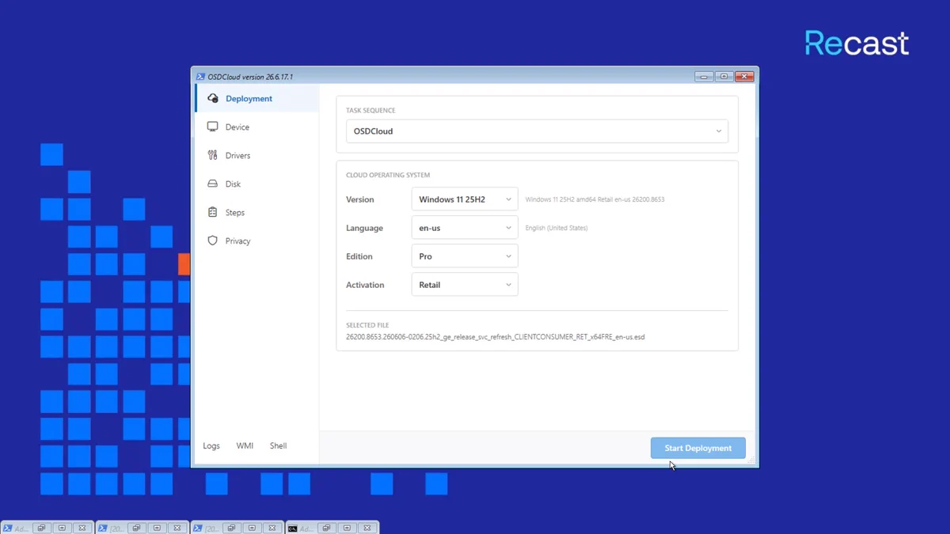Click the tools Drivers icon
The height and width of the screenshot is (534, 950).
tap(212, 155)
